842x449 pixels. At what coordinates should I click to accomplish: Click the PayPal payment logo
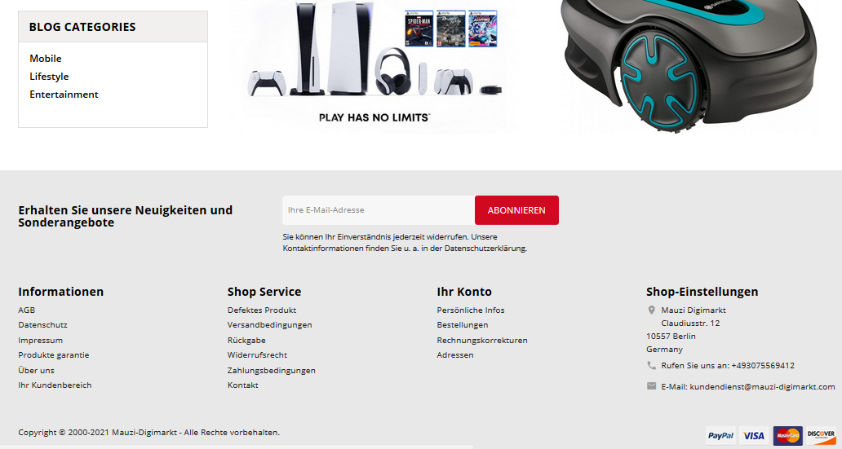[x=720, y=436]
